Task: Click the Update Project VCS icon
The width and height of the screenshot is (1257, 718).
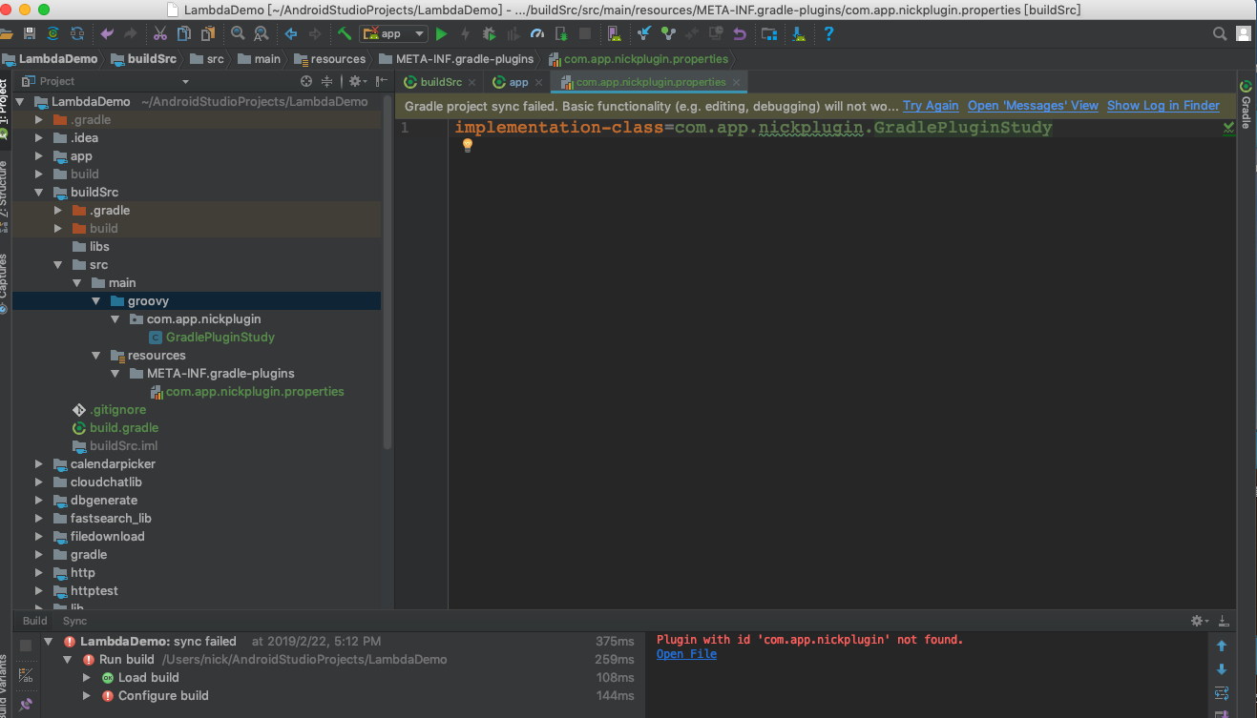Action: point(644,33)
